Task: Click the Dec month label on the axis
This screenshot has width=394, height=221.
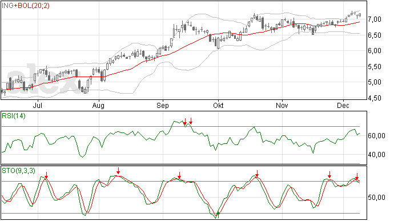Action: tap(343, 105)
